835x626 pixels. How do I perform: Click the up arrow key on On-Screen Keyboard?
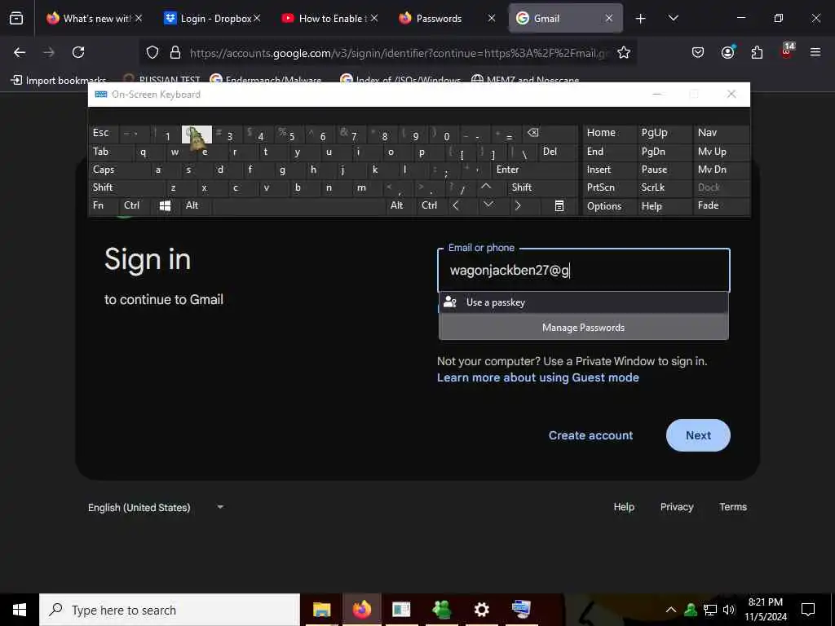pyautogui.click(x=486, y=187)
